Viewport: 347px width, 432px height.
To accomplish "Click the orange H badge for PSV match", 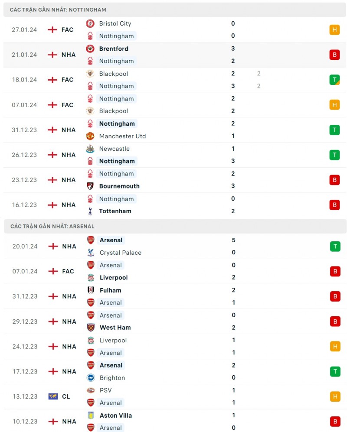I will pos(334,396).
